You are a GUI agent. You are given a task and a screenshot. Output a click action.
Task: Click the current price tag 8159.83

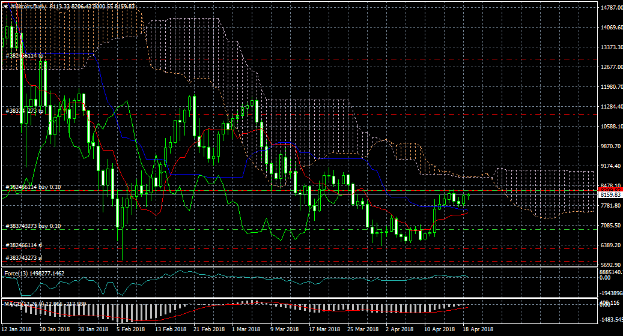[x=610, y=195]
